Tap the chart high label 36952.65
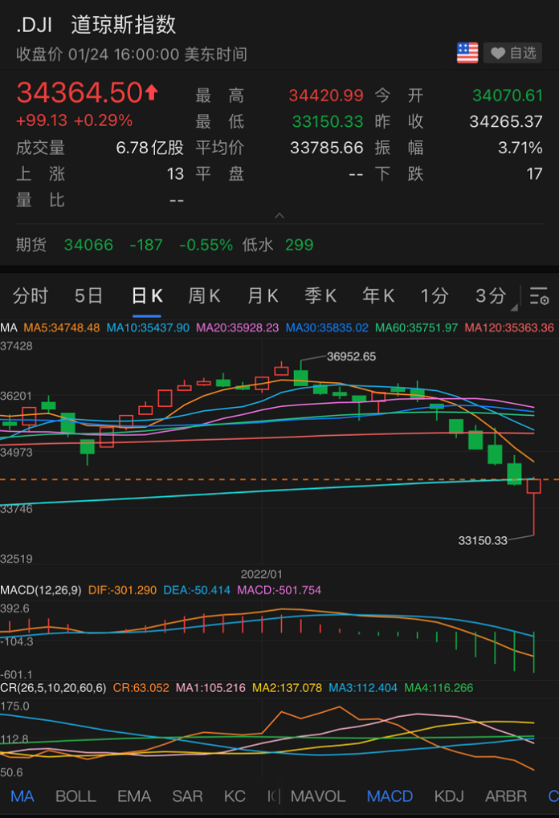The image size is (559, 818). [351, 357]
